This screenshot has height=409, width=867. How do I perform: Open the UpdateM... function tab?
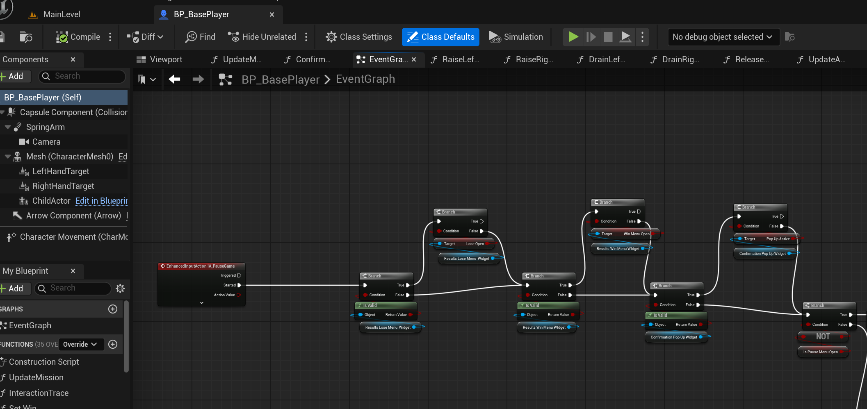[x=237, y=59]
